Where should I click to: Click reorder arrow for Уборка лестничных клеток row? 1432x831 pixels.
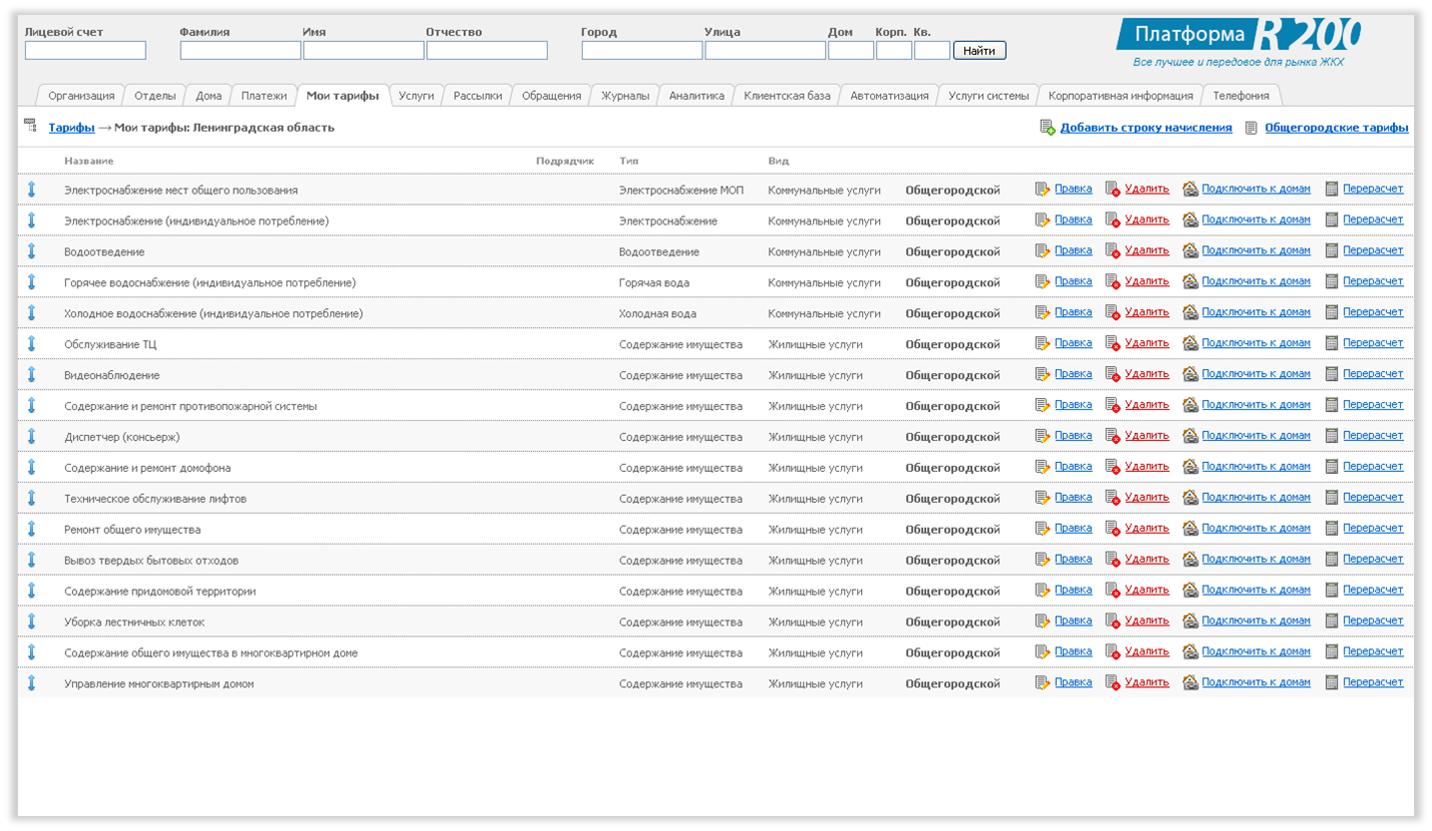tap(31, 623)
